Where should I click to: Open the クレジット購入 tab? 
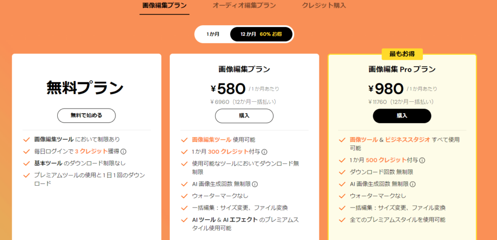click(324, 5)
